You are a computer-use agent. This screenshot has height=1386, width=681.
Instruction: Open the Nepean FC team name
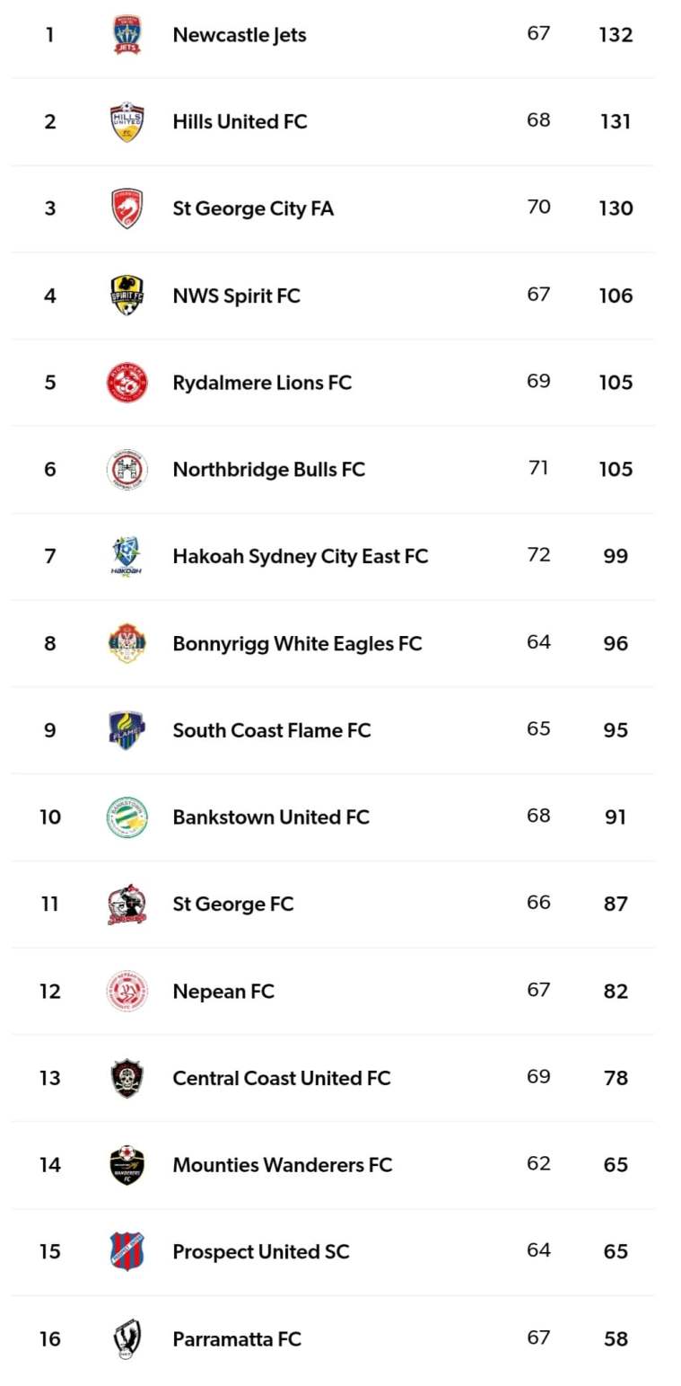coord(223,991)
